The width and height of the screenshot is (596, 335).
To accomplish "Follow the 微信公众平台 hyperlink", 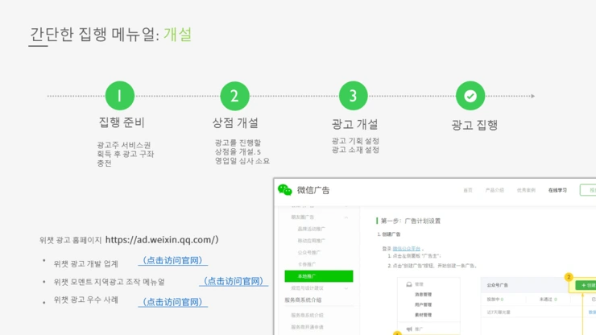I will 407,248.
